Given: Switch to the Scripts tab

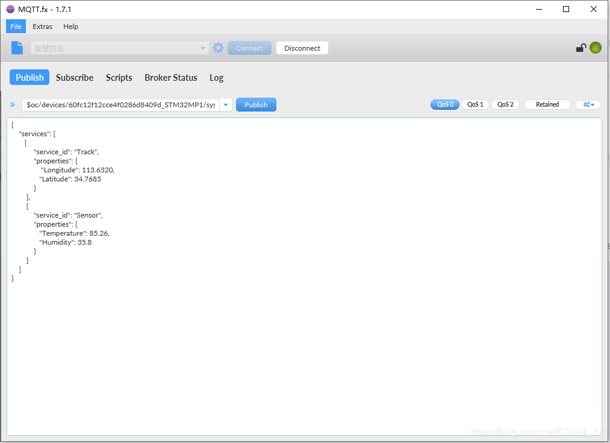Looking at the screenshot, I should [x=119, y=78].
